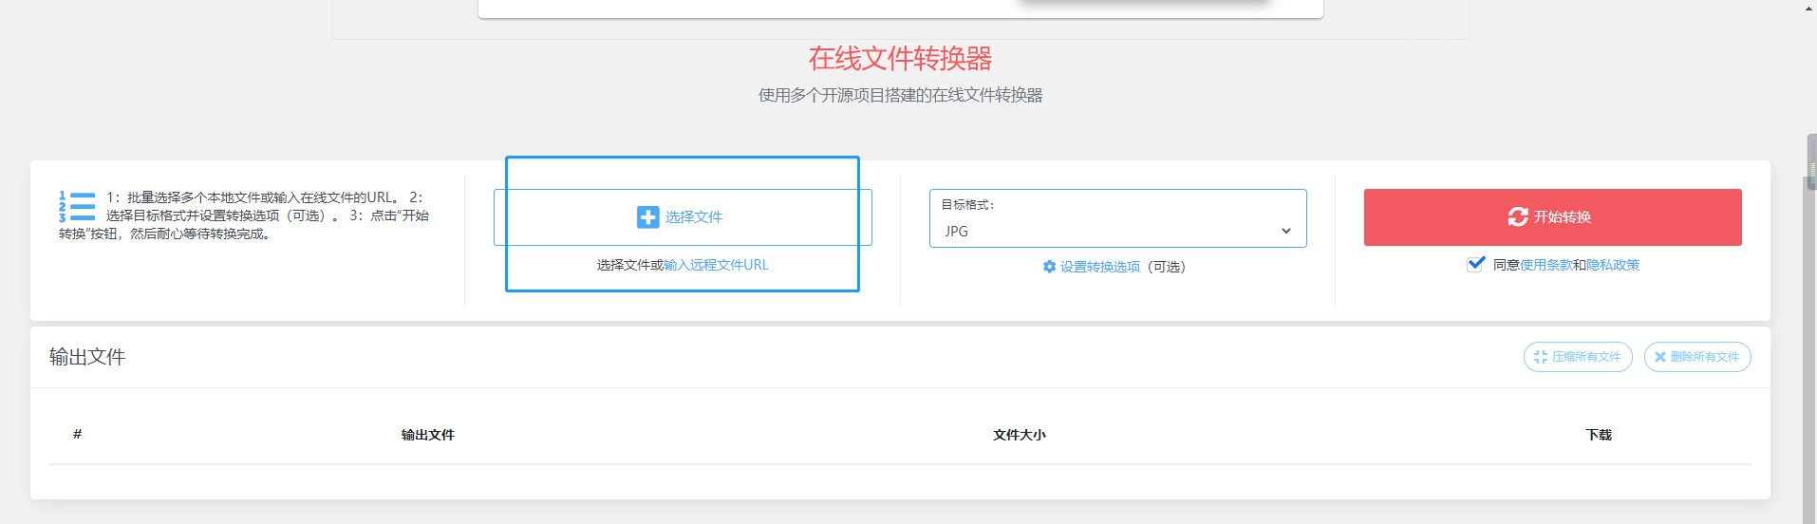
Task: Open the 输入远程文件URL link
Action: (717, 265)
